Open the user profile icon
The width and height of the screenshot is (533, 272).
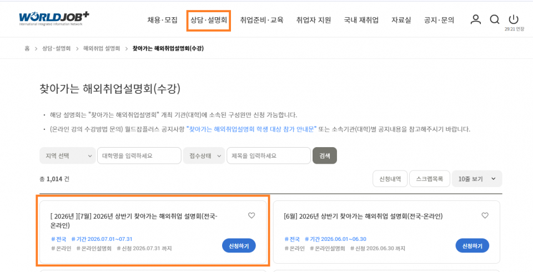pos(476,19)
